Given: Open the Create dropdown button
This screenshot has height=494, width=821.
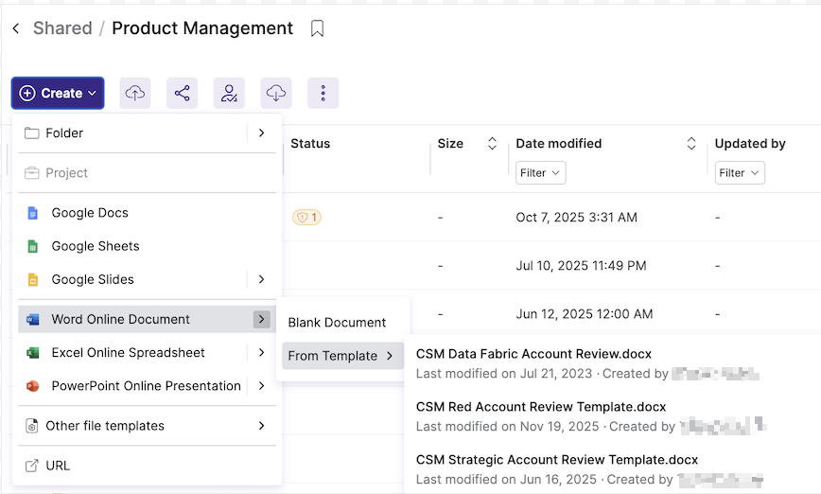Looking at the screenshot, I should click(58, 93).
